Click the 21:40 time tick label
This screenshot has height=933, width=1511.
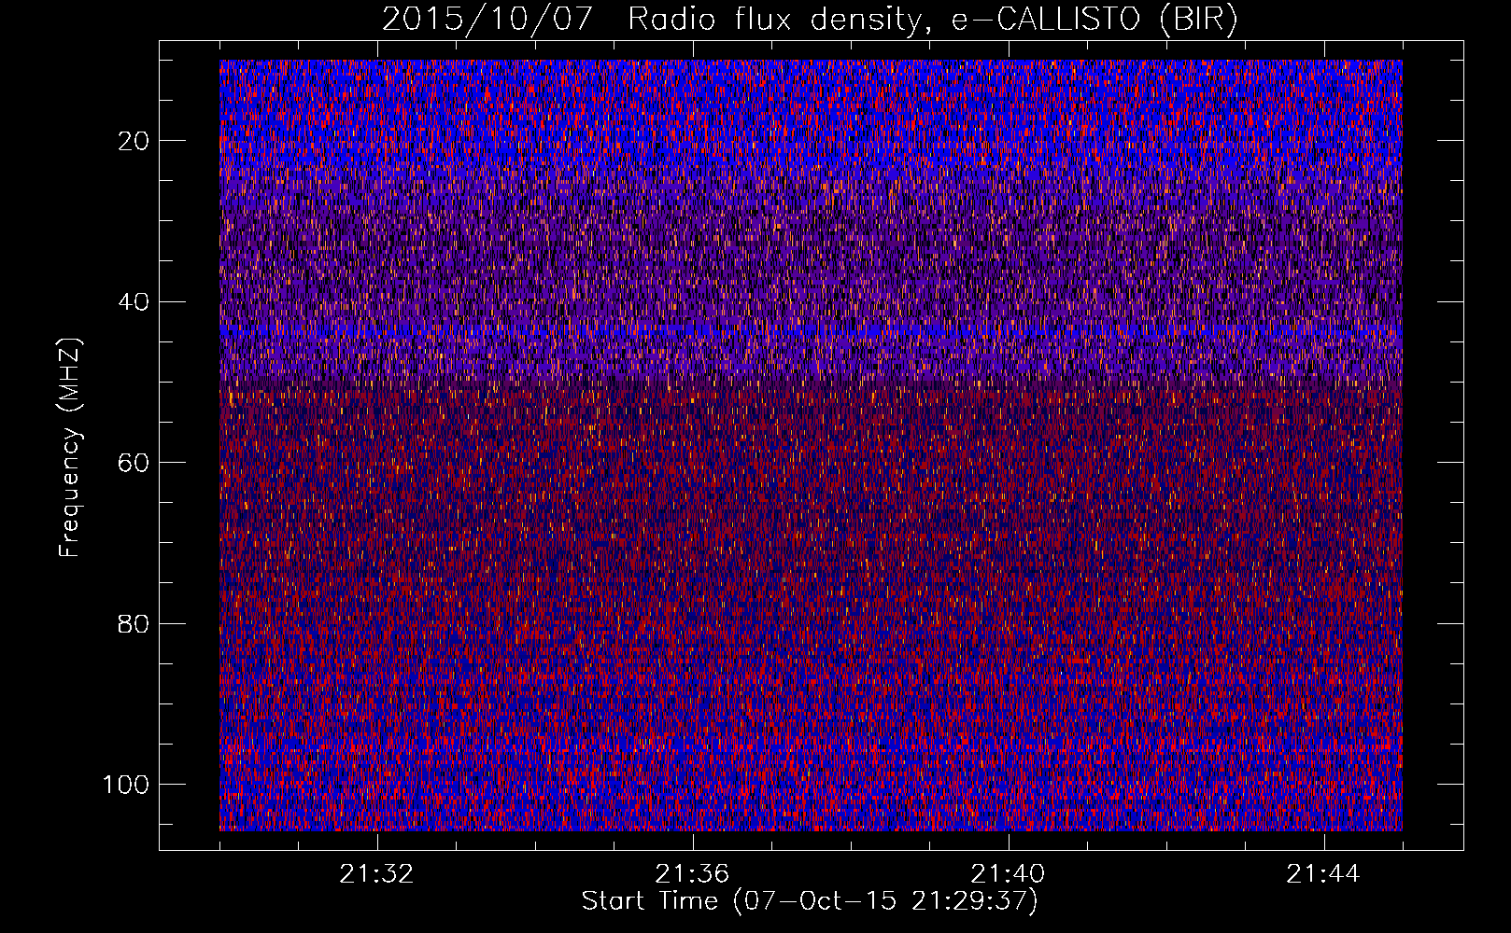(x=1008, y=874)
